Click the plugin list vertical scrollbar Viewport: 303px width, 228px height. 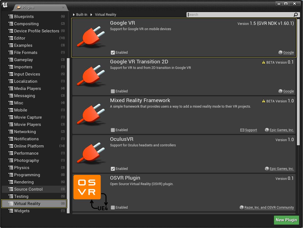(298, 83)
